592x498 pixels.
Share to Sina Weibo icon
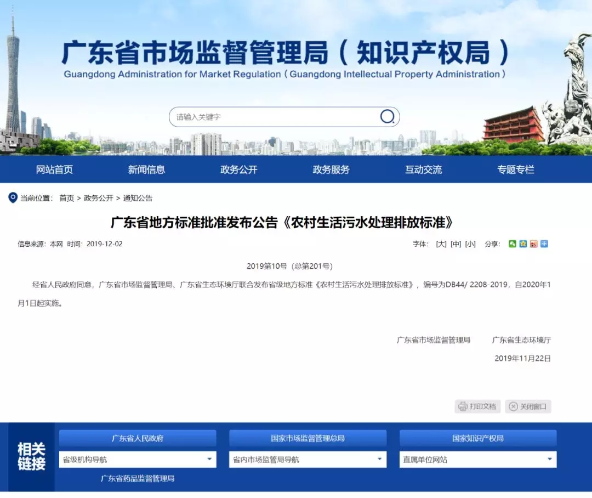pyautogui.click(x=533, y=244)
